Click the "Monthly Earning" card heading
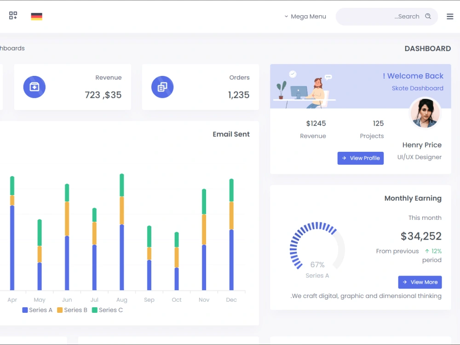 tap(413, 198)
